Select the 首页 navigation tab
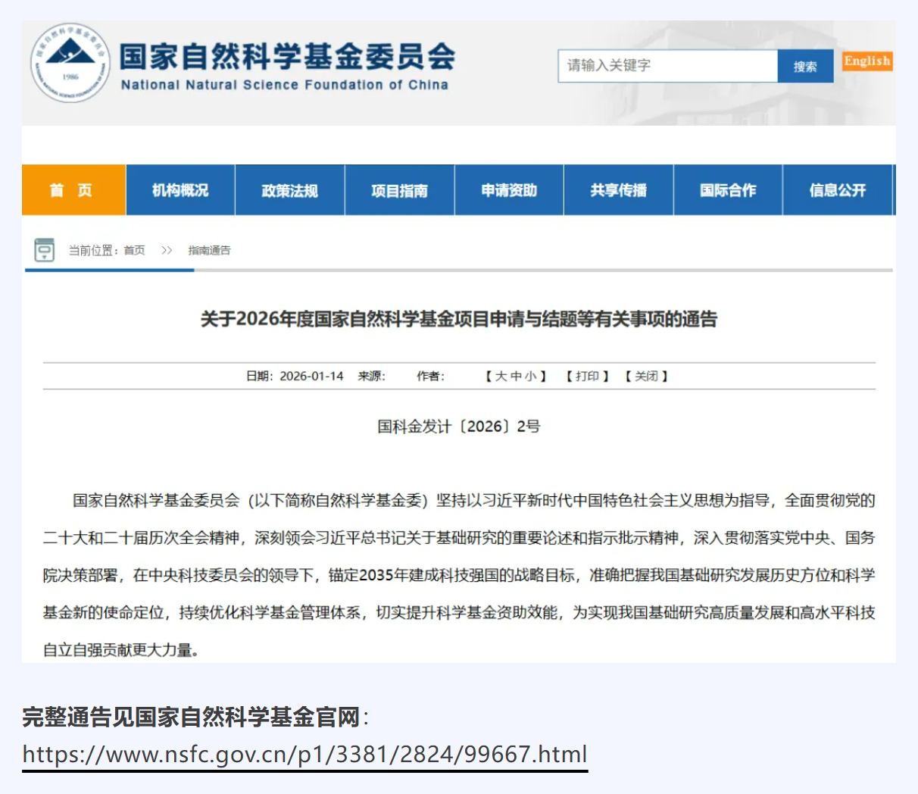The height and width of the screenshot is (794, 918). coord(73,190)
